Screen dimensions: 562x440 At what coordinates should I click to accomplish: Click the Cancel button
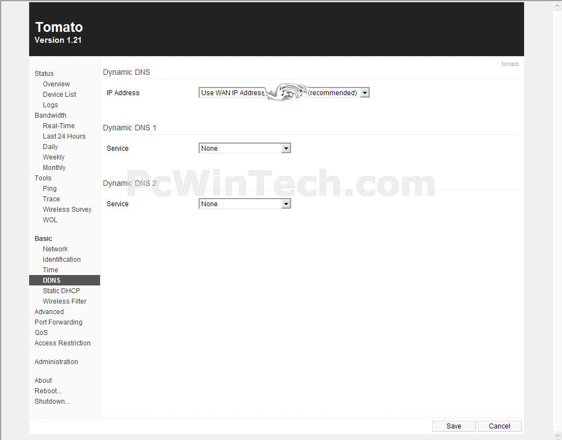[x=499, y=426]
